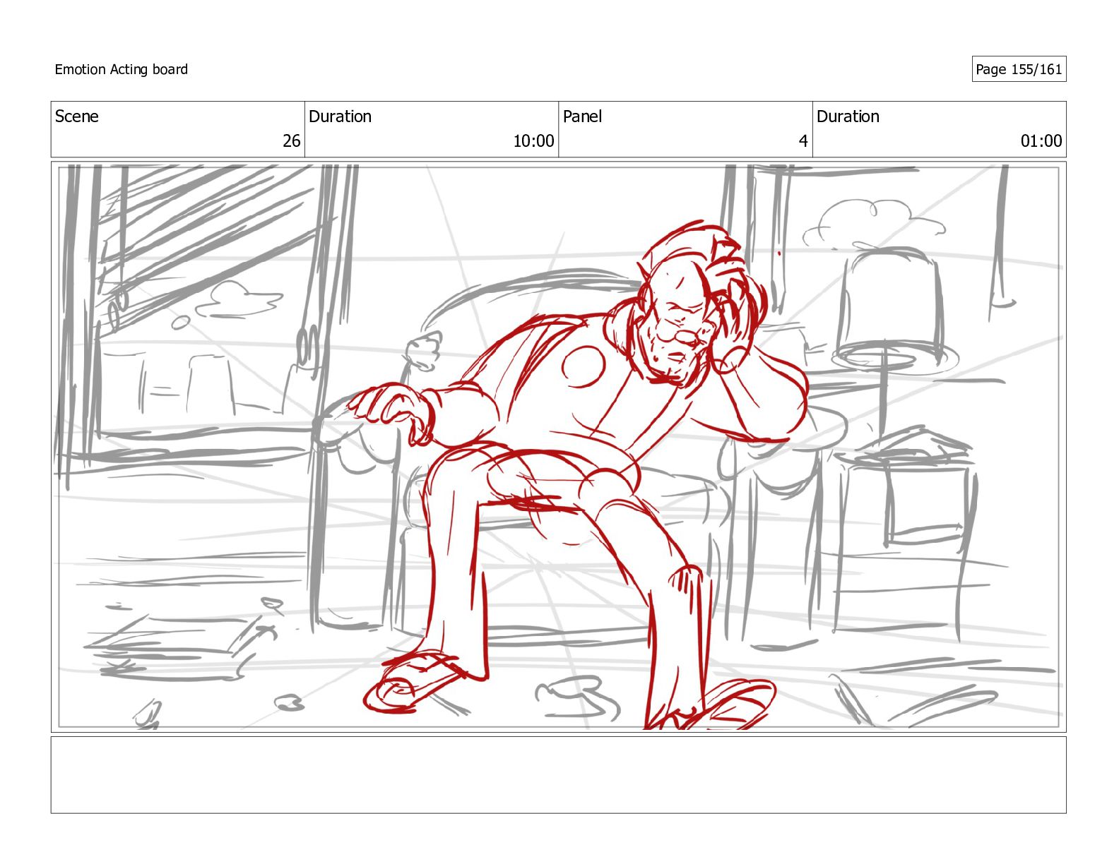
Task: Click the empty notes box below the panel
Action: 558,775
